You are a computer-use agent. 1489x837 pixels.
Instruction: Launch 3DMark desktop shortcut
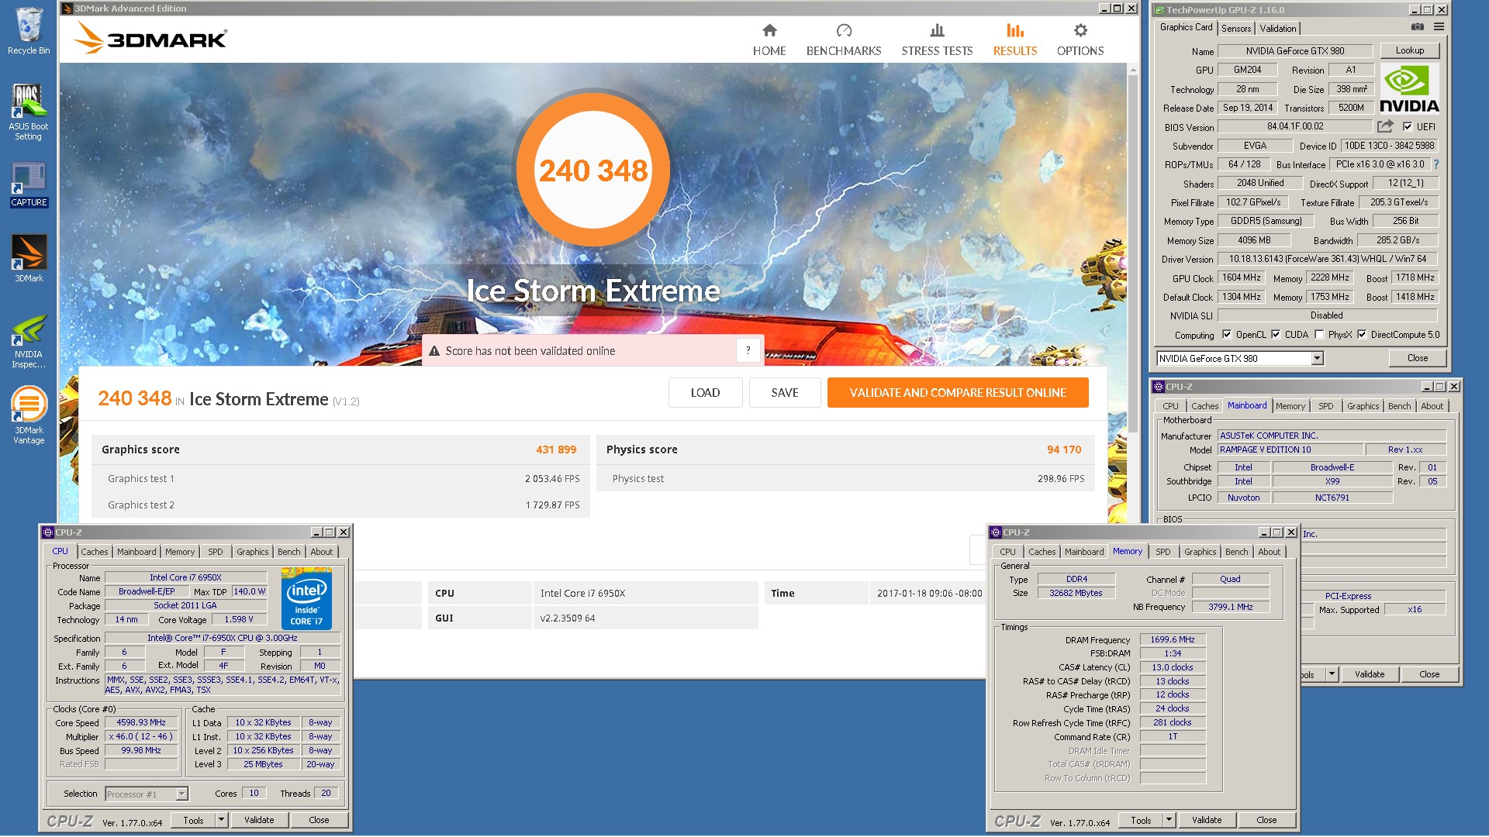click(29, 258)
